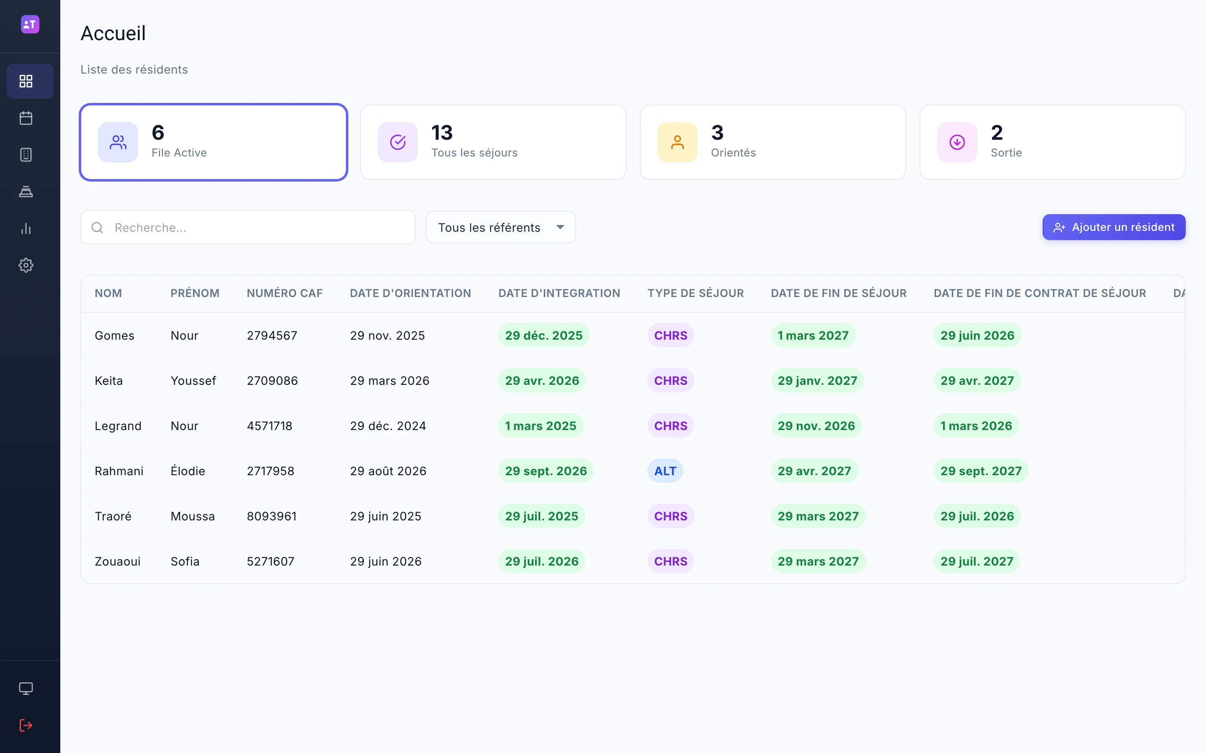Click the TYPE DE SÉJOUR column header
The image size is (1206, 753).
coord(695,293)
